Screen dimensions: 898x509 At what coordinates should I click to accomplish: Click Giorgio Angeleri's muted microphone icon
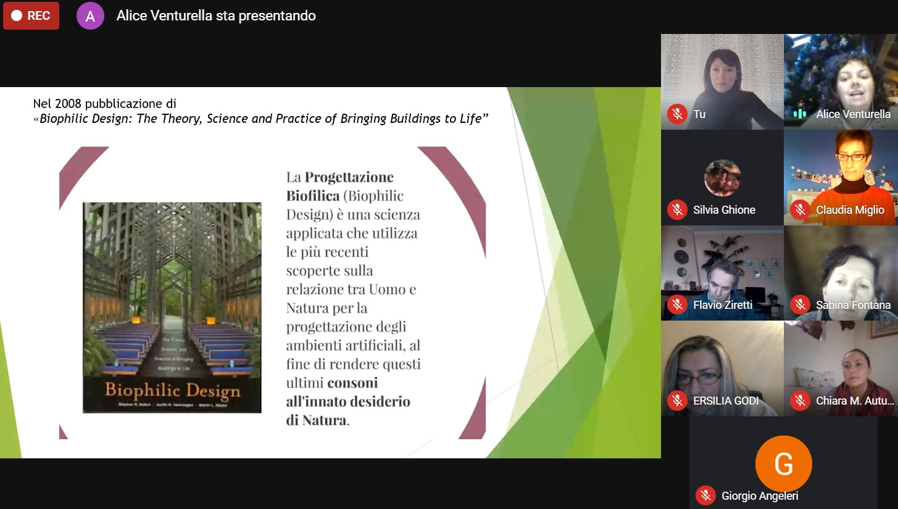pyautogui.click(x=705, y=495)
